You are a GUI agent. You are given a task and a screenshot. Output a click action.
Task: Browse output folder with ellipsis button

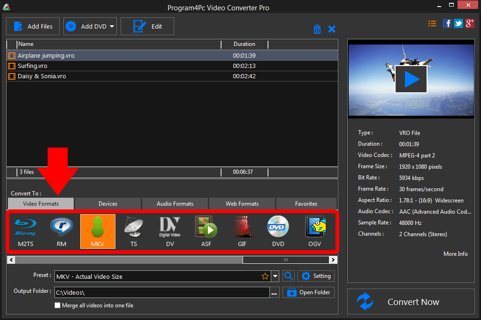coord(275,293)
